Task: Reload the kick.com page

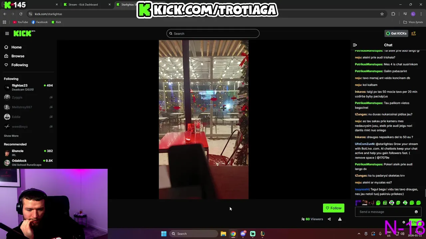Action: tap(21, 14)
